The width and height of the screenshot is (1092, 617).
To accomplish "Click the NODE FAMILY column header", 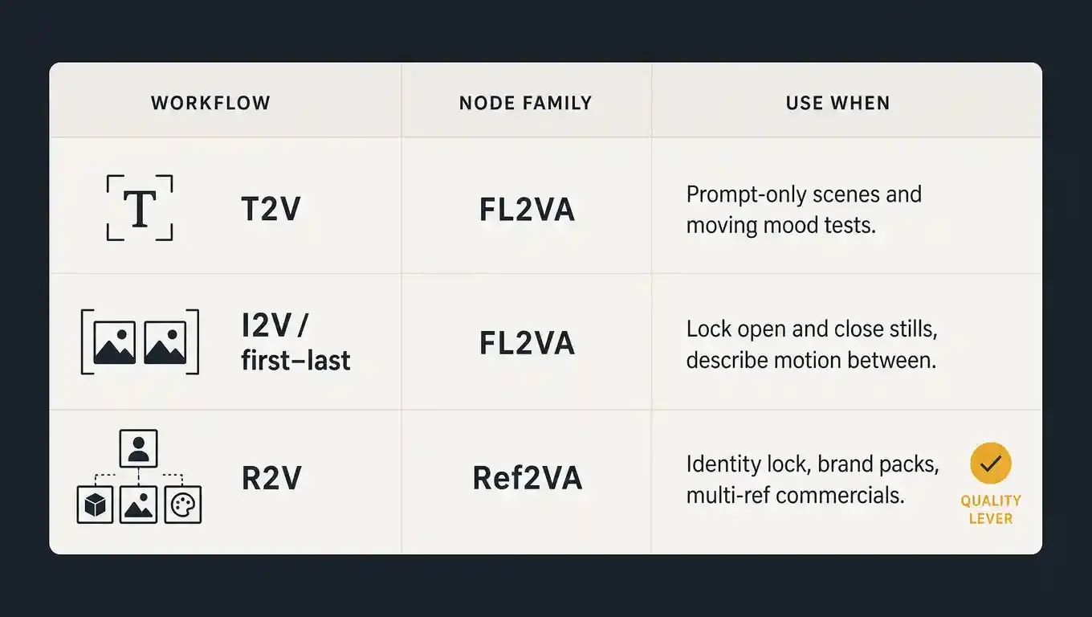I will [526, 103].
